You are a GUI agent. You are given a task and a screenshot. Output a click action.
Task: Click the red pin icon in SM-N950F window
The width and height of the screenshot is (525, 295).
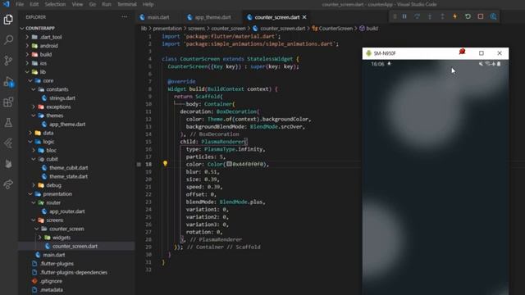point(462,52)
